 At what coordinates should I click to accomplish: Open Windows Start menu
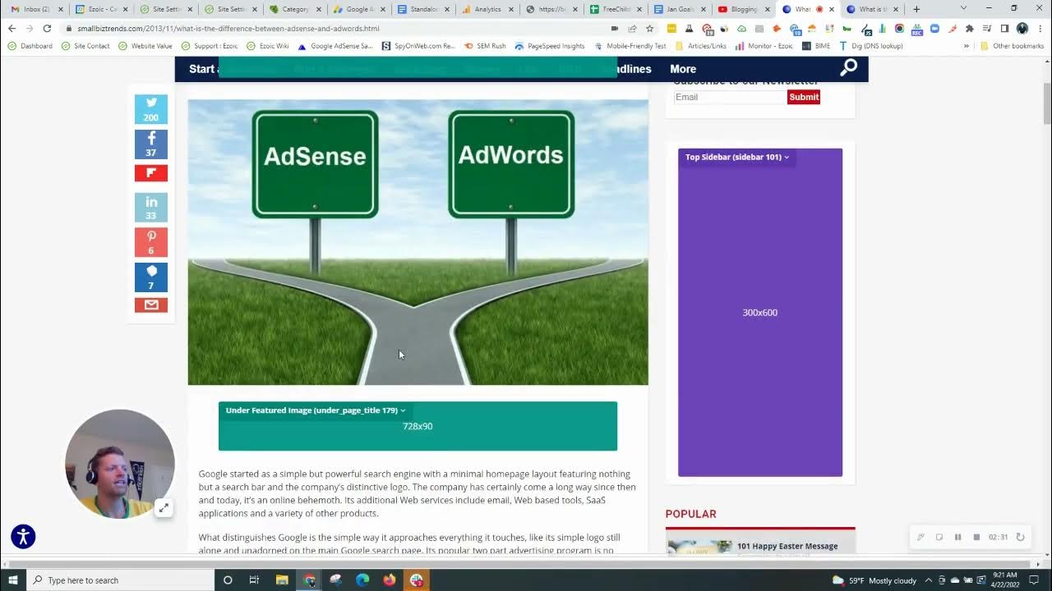click(13, 580)
